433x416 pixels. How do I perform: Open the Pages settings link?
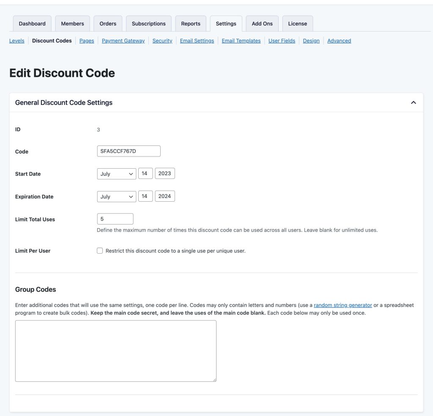point(87,41)
